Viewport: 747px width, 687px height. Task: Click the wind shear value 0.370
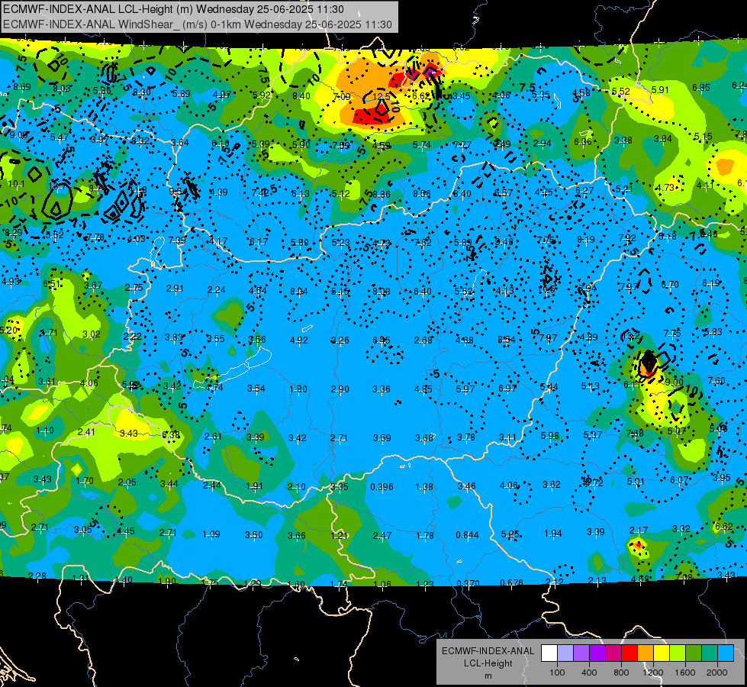[x=468, y=583]
